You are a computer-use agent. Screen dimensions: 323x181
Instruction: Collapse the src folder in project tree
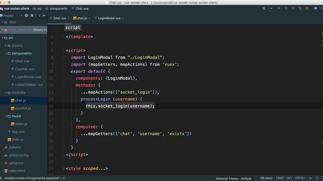point(2,38)
